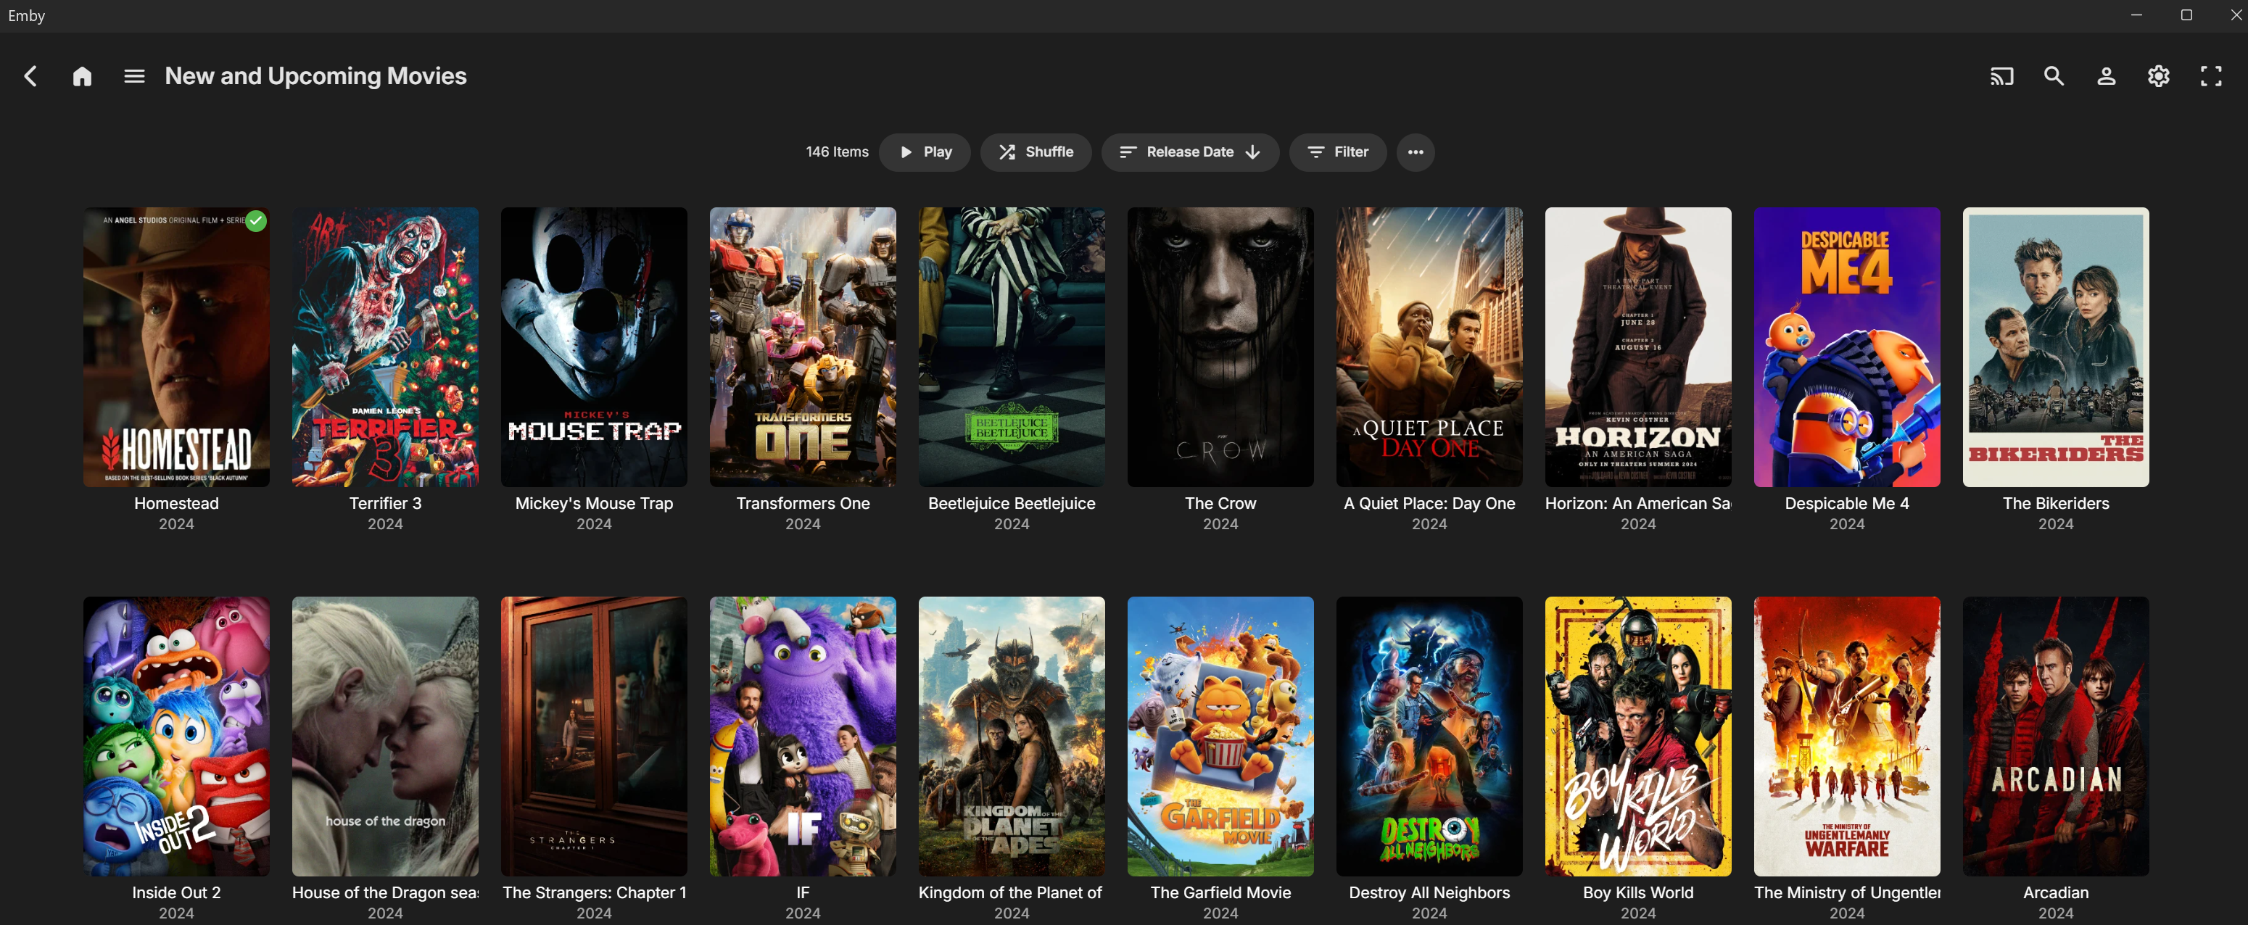Open the user profile icon
2248x925 pixels.
[x=2107, y=76]
